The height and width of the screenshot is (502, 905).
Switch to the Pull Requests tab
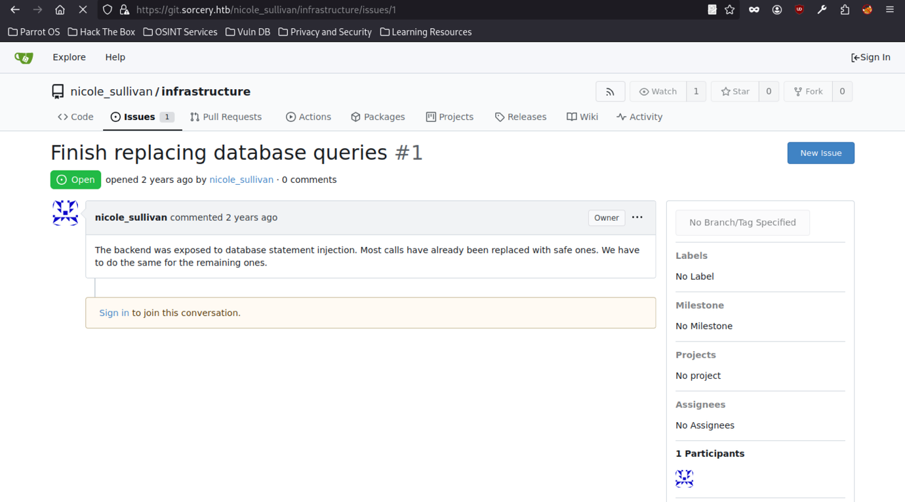tap(226, 117)
